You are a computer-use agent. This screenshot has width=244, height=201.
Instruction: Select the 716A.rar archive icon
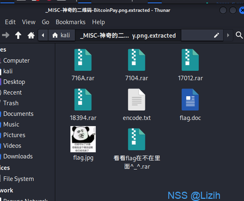click(83, 60)
